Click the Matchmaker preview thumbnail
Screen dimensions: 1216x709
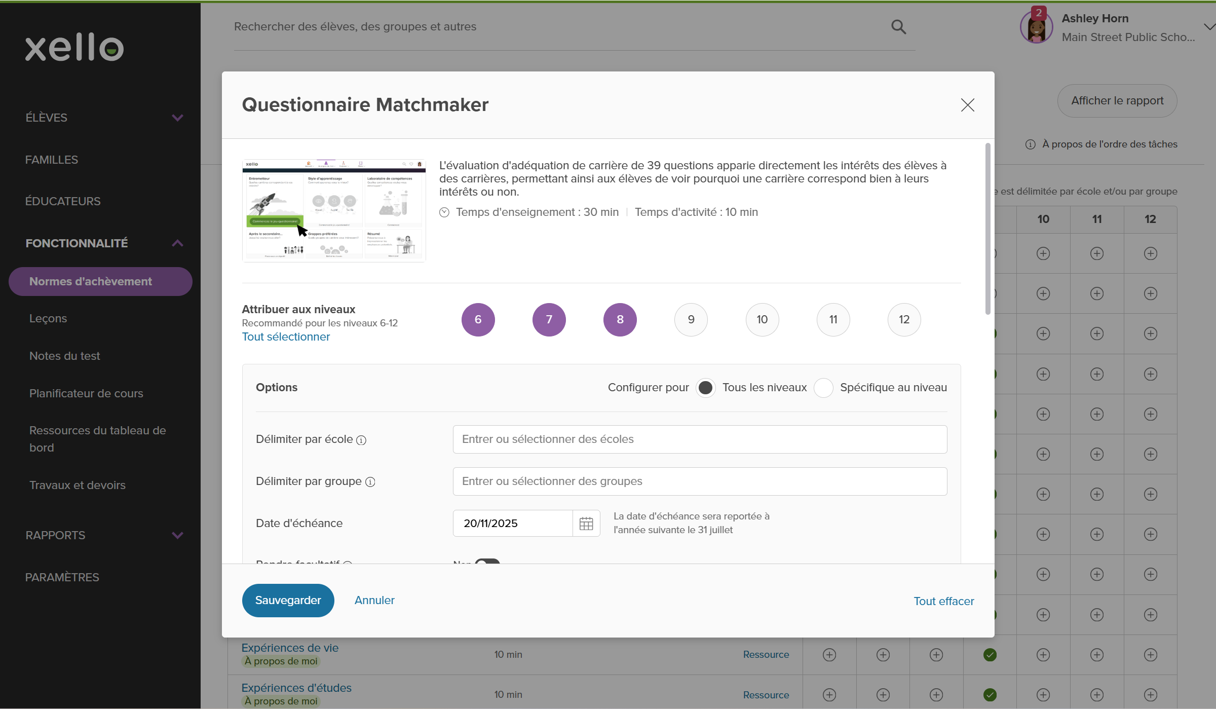click(334, 211)
